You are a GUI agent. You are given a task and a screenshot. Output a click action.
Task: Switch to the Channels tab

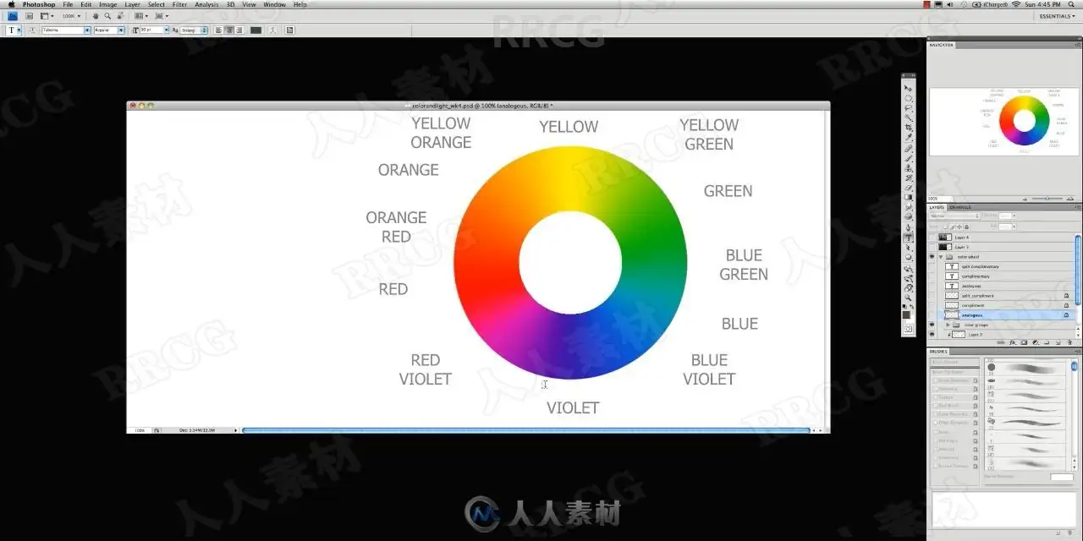960,207
